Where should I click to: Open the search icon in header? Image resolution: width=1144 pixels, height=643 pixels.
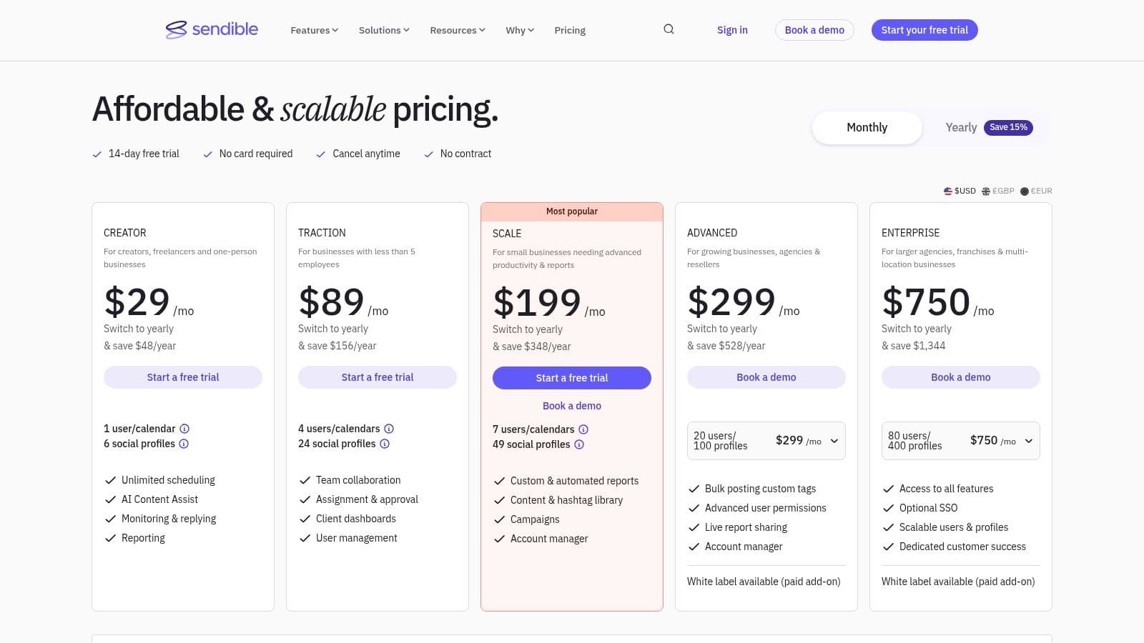tap(669, 29)
